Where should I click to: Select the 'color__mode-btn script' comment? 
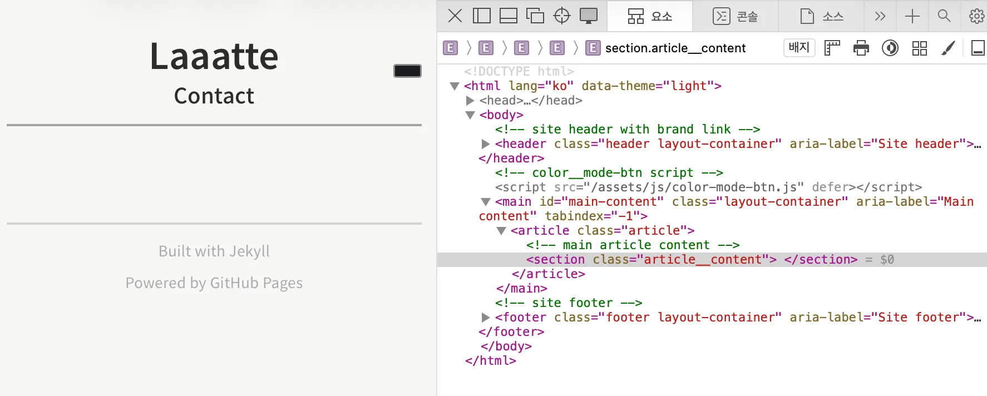(609, 173)
